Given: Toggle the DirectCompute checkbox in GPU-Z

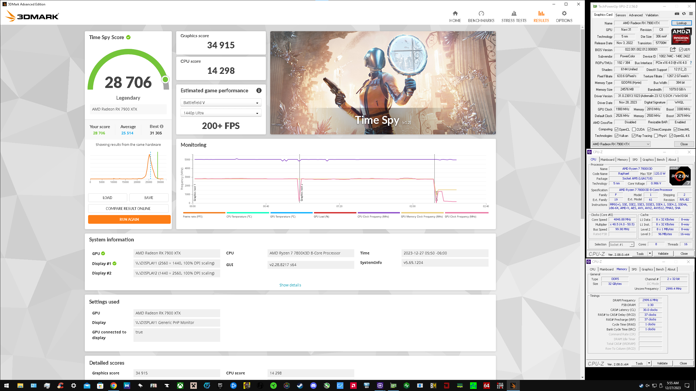Looking at the screenshot, I should tap(649, 130).
